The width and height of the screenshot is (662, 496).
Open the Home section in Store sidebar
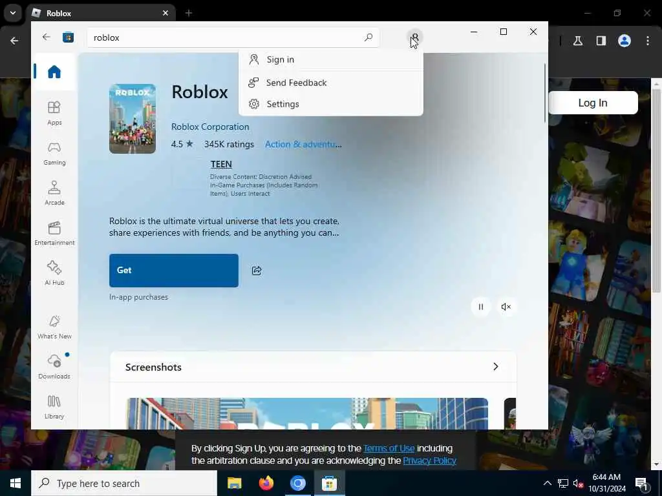tap(54, 72)
